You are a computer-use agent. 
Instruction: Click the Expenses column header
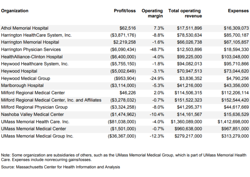click(x=238, y=11)
